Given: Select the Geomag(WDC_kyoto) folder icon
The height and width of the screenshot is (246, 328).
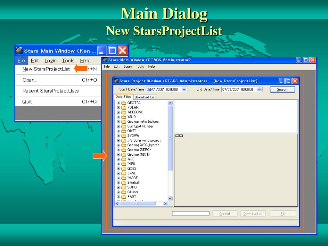Looking at the screenshot, I should click(x=124, y=145).
